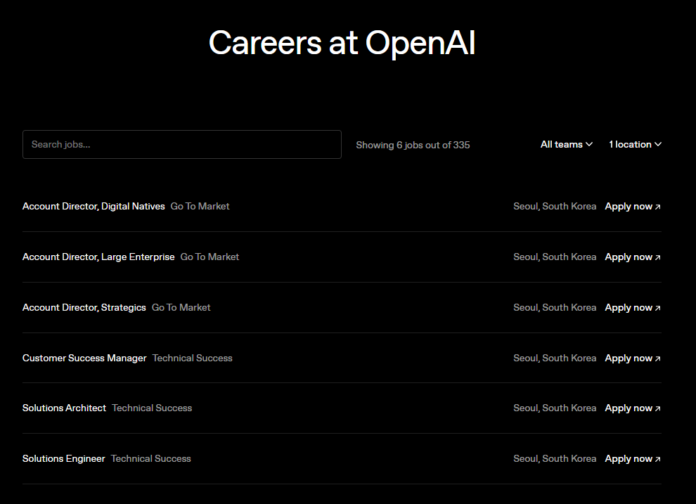Apply now for Account Director, Strategics

(x=633, y=307)
